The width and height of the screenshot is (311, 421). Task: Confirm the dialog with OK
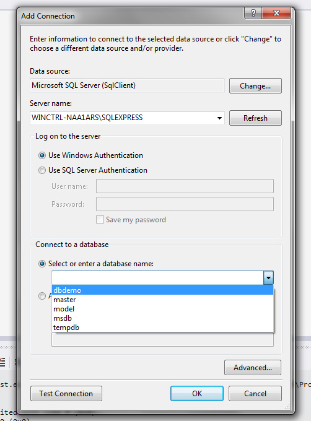pyautogui.click(x=197, y=394)
